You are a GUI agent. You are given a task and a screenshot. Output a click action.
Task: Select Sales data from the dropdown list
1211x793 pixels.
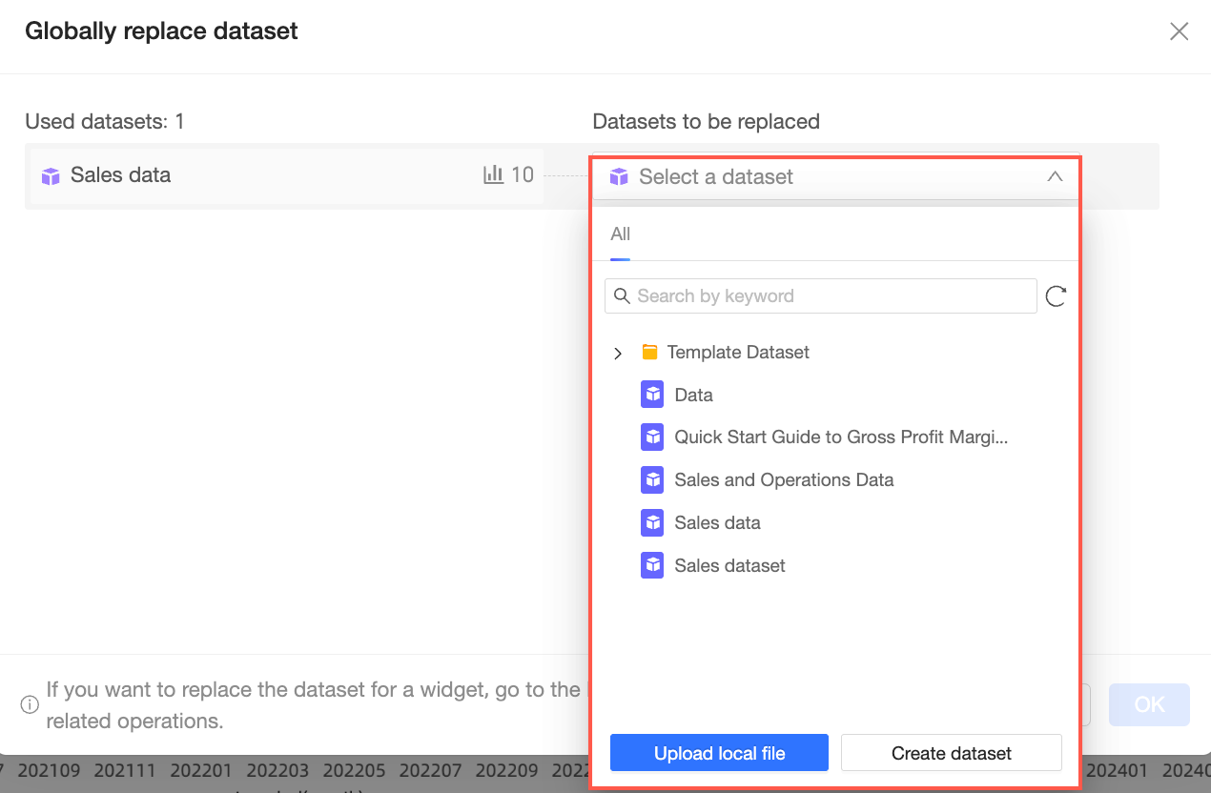click(717, 522)
